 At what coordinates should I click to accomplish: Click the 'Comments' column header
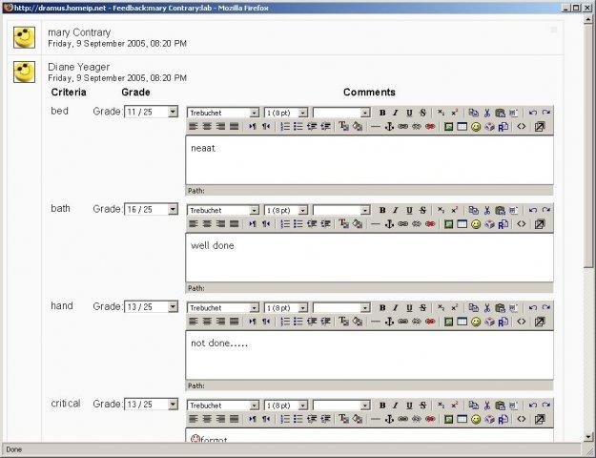pyautogui.click(x=369, y=93)
